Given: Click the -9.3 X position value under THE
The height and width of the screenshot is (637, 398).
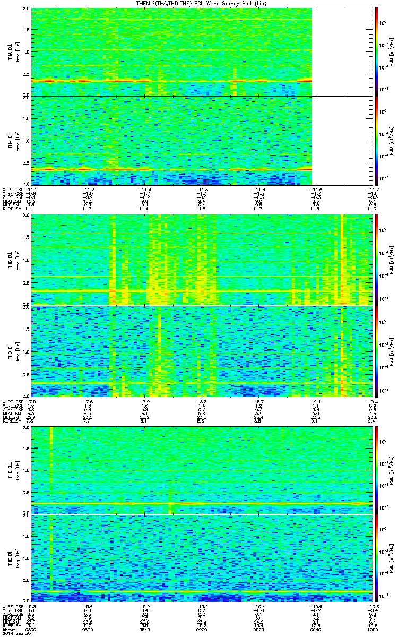Looking at the screenshot, I should pos(31,608).
